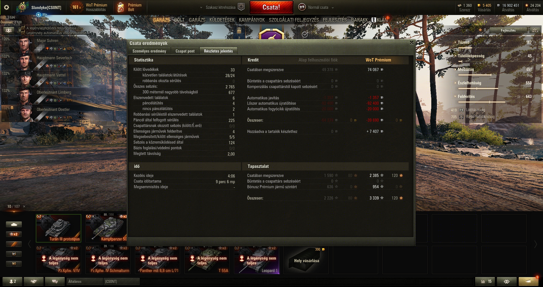
Task: Toggle the tank type carousel filter
Action: pyautogui.click(x=14, y=224)
